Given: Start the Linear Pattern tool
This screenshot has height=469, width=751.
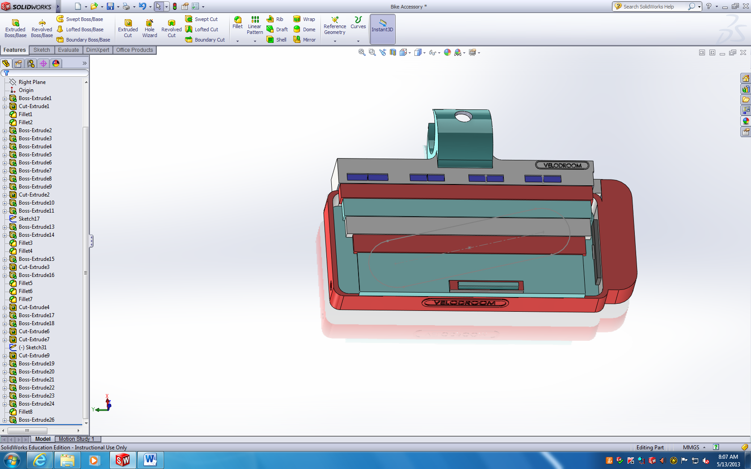Looking at the screenshot, I should 255,25.
